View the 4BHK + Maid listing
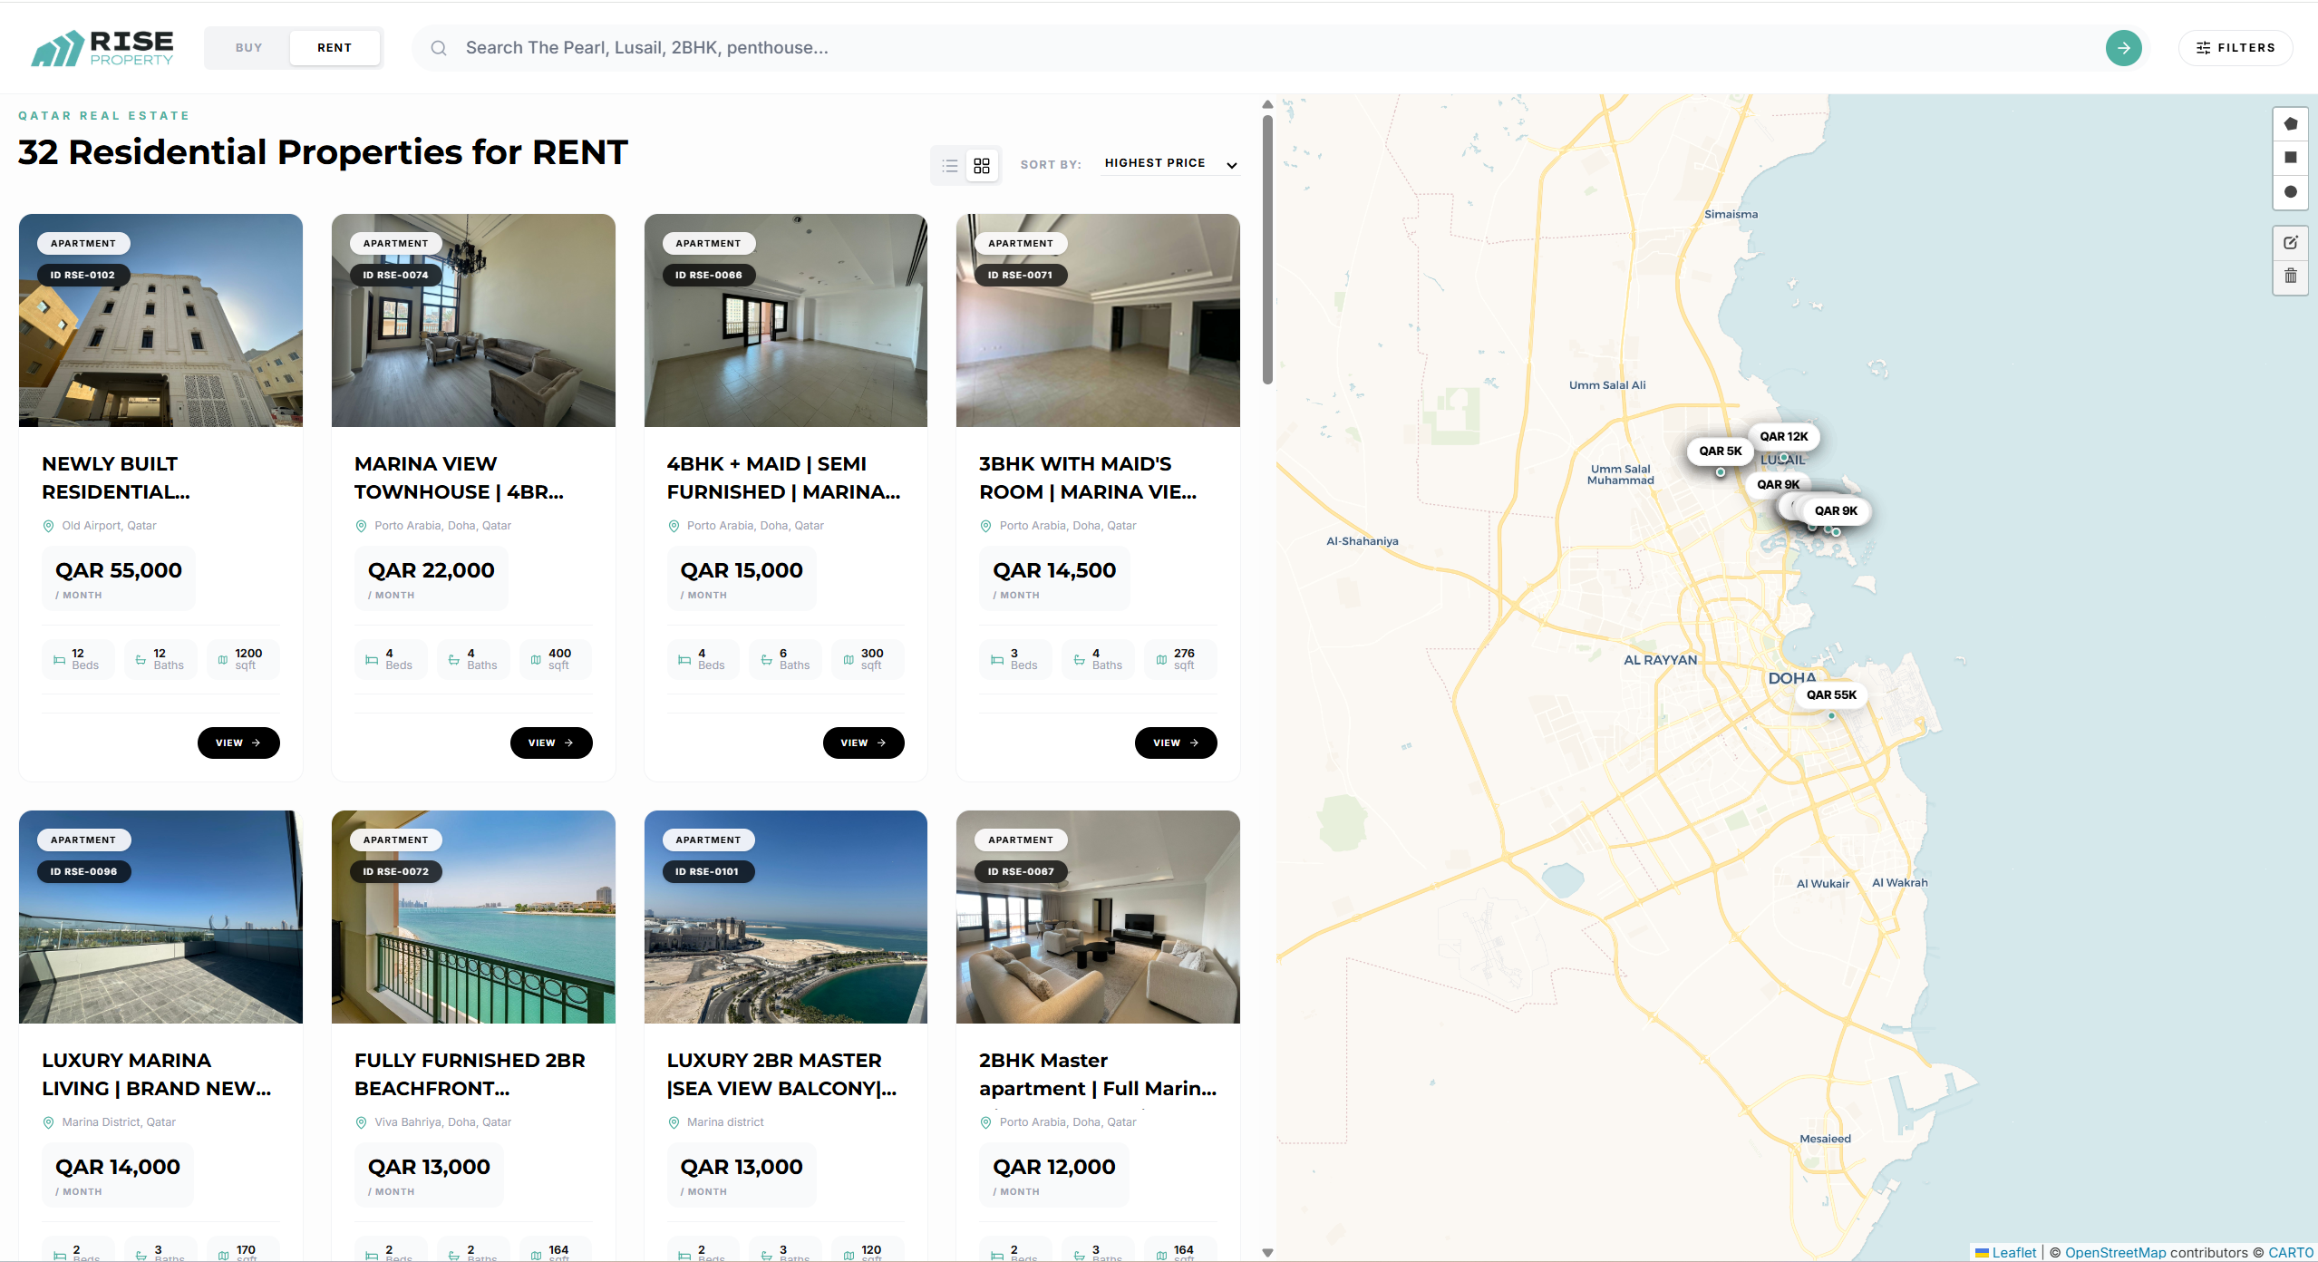Viewport: 2318px width, 1262px height. pos(863,743)
